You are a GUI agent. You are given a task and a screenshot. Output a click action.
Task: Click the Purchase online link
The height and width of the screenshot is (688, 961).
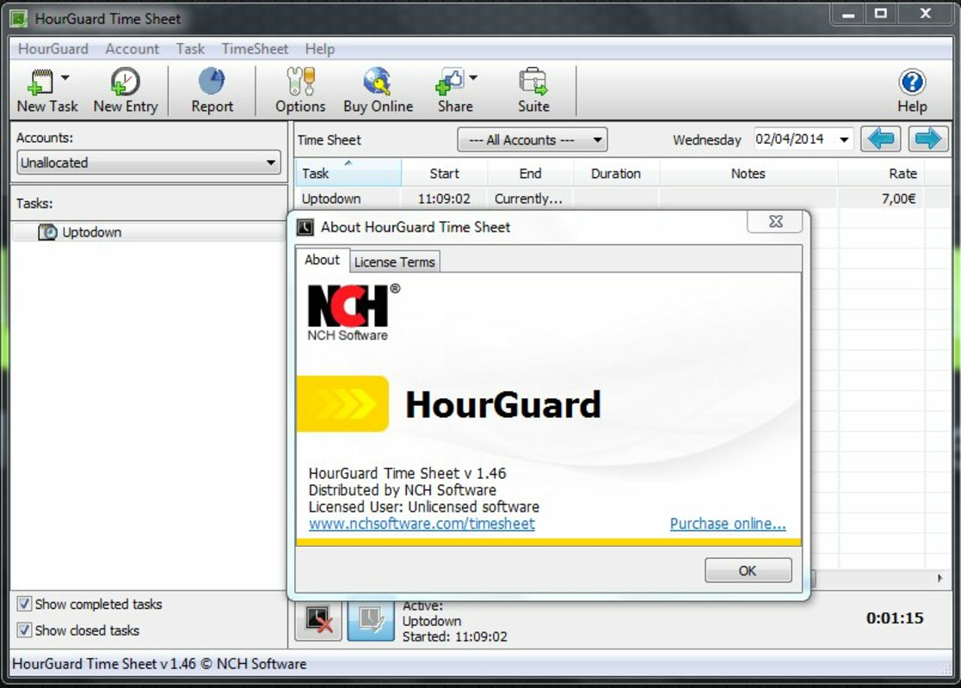(728, 524)
